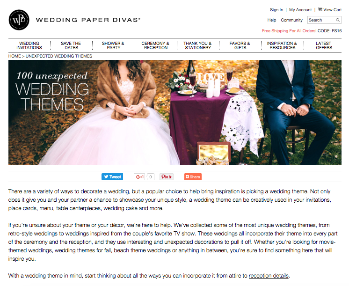The height and width of the screenshot is (286, 349).
Task: Open the Favors & Gifts menu
Action: (240, 45)
